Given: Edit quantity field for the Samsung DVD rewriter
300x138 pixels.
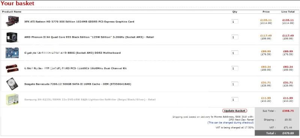Looking at the screenshot, I should 235,100.
